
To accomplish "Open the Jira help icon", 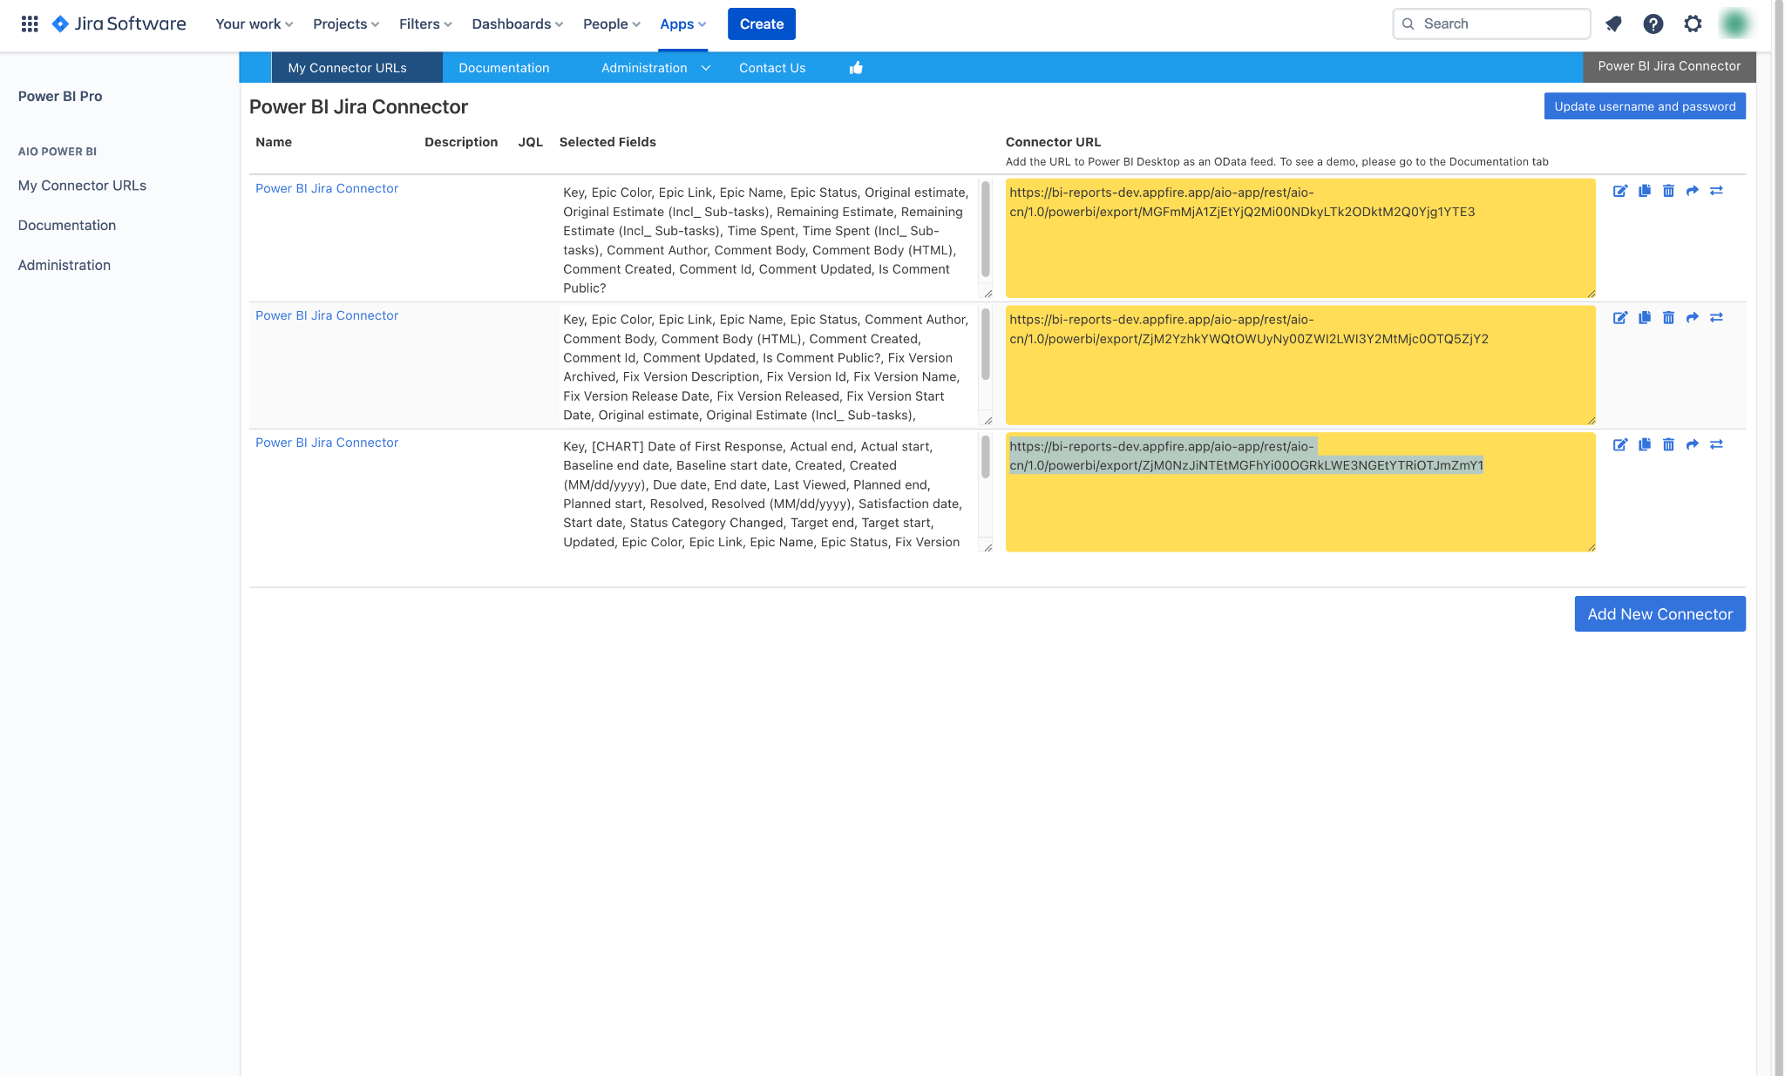I will (1653, 24).
